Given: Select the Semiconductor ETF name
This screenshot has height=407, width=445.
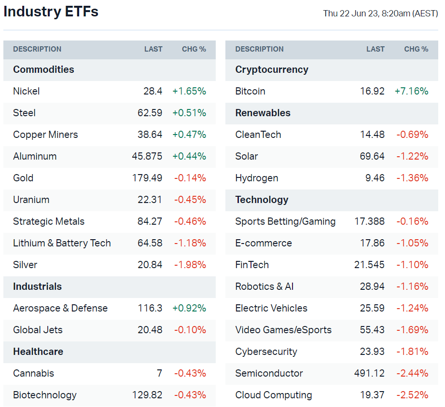Looking at the screenshot, I should [269, 373].
